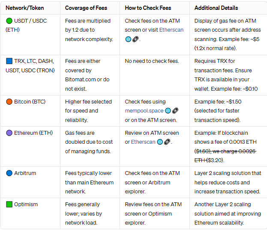Click the blue circle beside Arbitrum
The image size is (267, 231).
coord(9,173)
